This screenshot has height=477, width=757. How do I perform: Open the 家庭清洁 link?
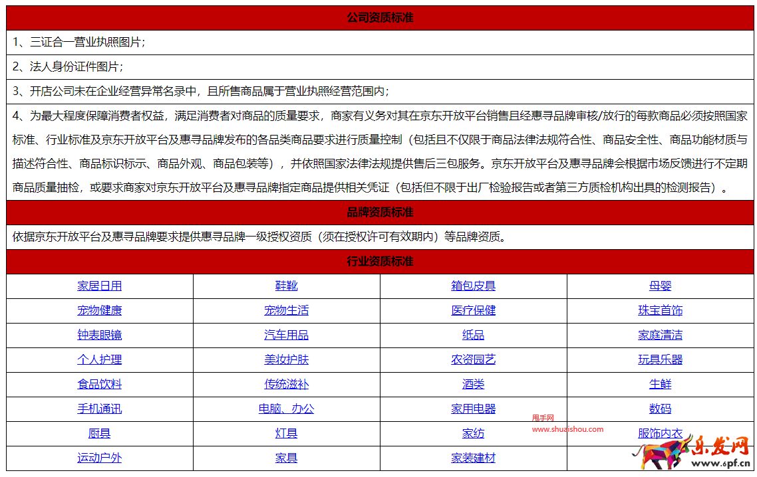(x=660, y=335)
